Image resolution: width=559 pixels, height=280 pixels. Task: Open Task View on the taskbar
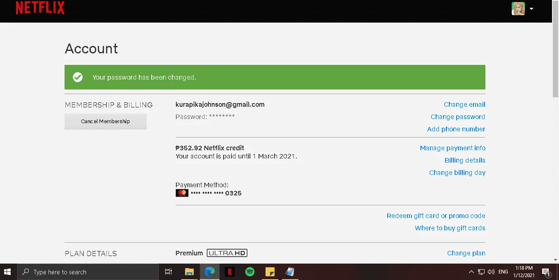click(x=168, y=272)
